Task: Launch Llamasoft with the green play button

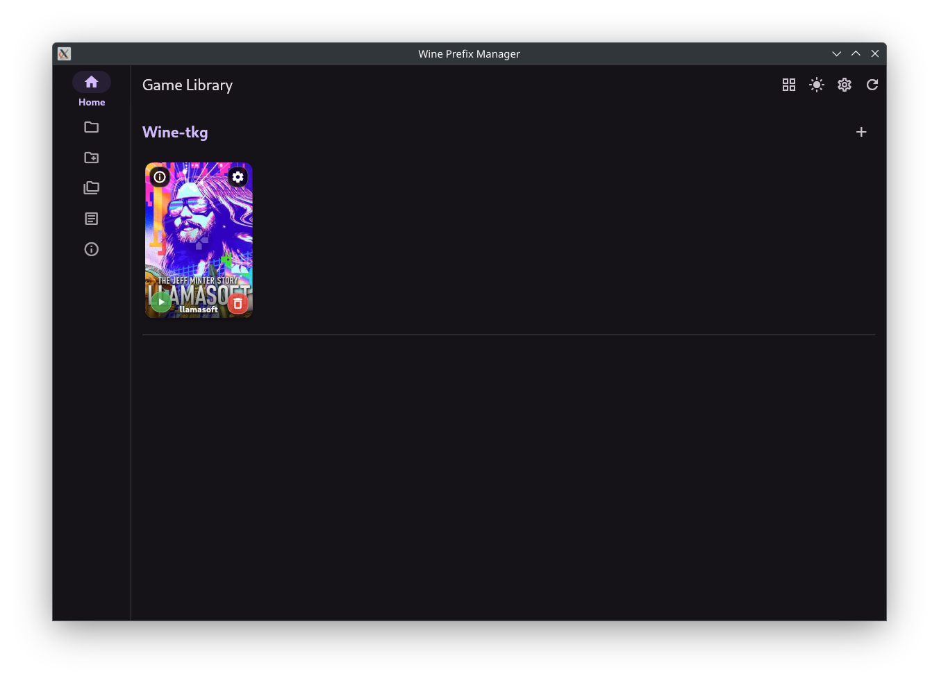Action: (x=161, y=303)
